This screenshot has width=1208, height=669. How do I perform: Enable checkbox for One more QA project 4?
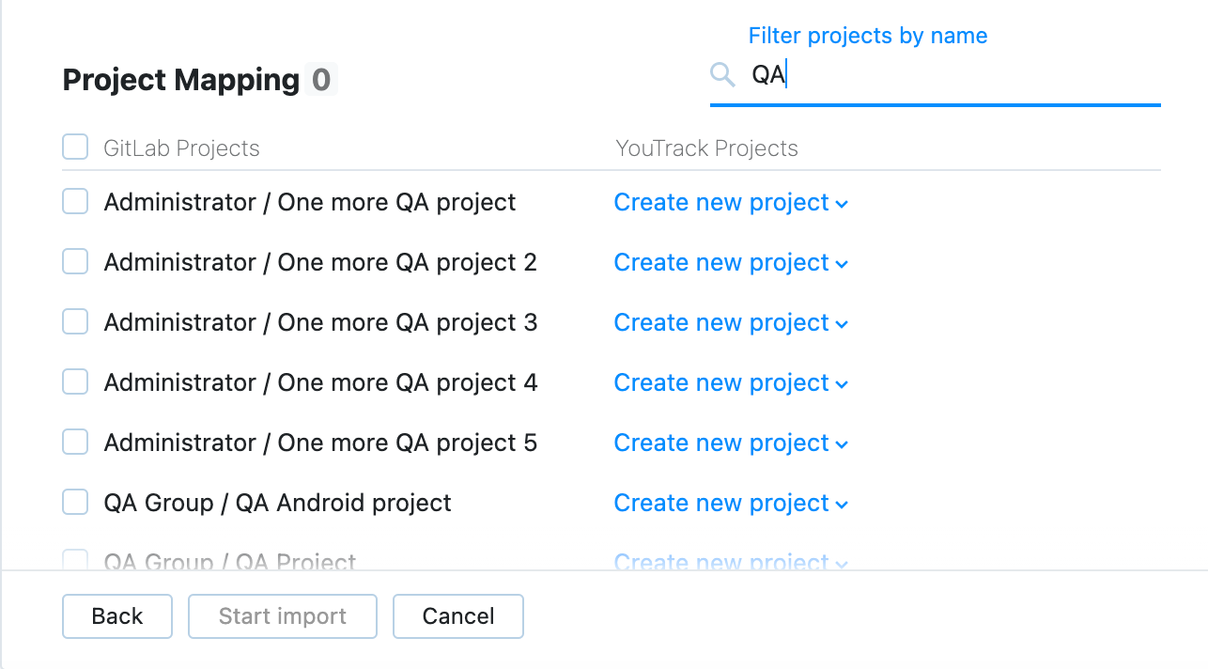point(75,381)
